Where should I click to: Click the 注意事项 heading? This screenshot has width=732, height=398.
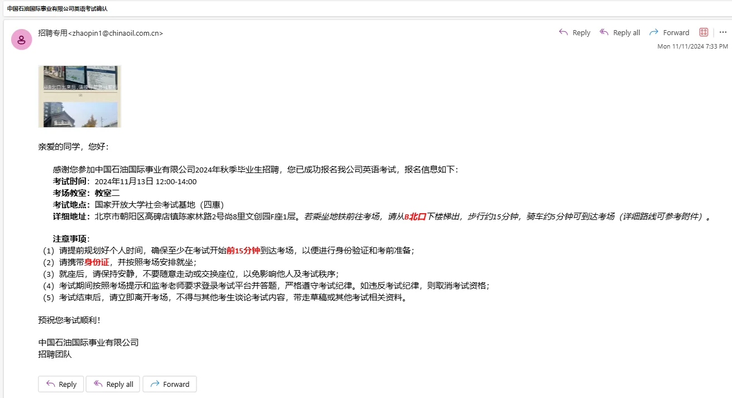point(71,239)
